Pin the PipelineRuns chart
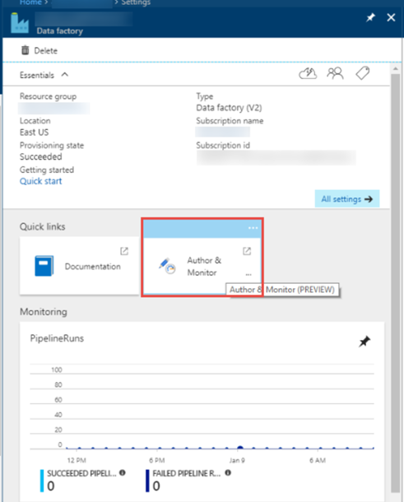The image size is (404, 502). [x=365, y=342]
